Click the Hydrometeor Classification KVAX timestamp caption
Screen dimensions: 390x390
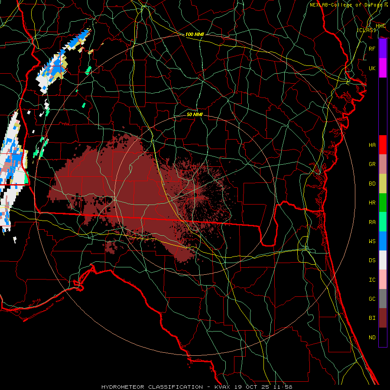(197, 387)
